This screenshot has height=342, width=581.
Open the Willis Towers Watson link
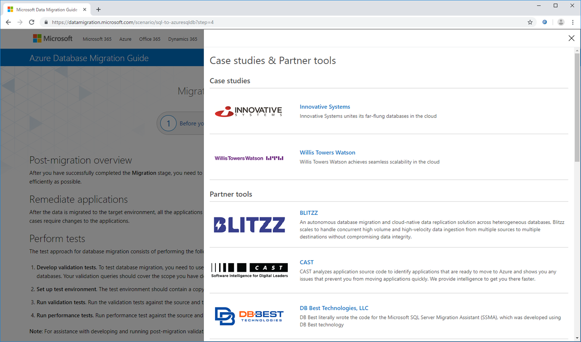coord(327,152)
